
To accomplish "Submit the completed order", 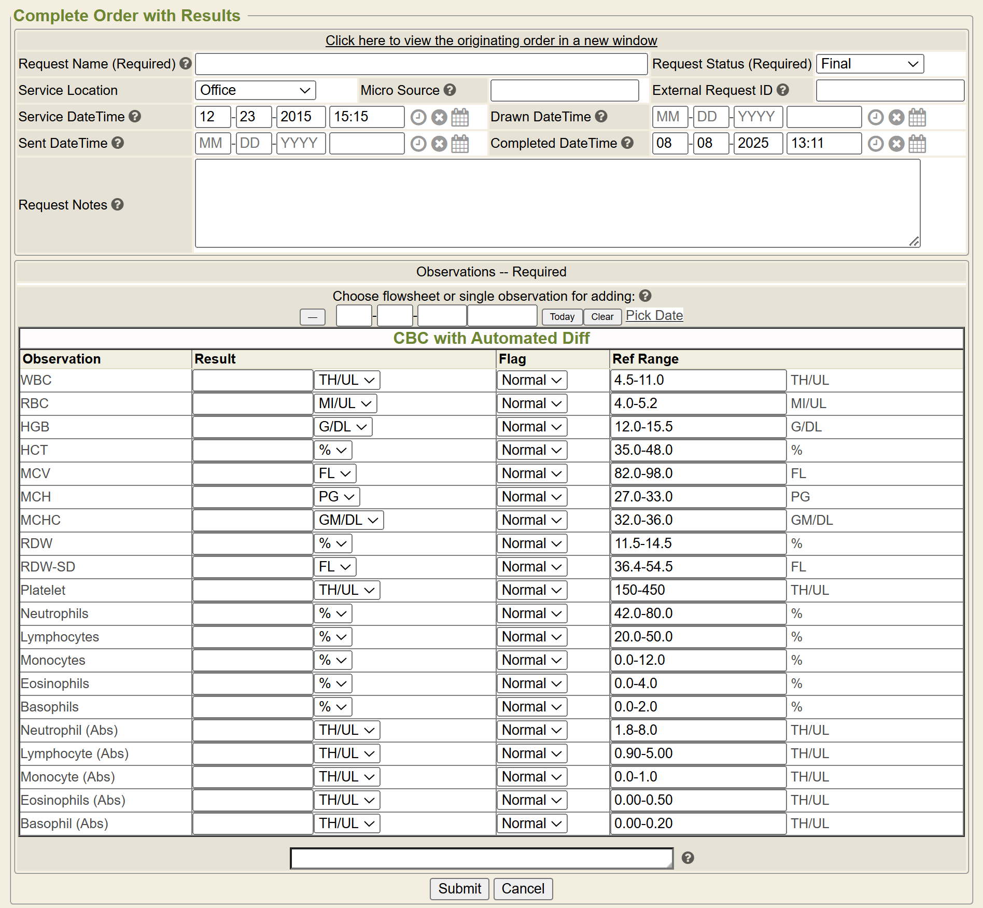I will (459, 888).
